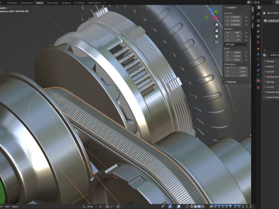This screenshot has height=209, width=279.
Task: Click the red X axis on the gizmo
Action: point(215,18)
